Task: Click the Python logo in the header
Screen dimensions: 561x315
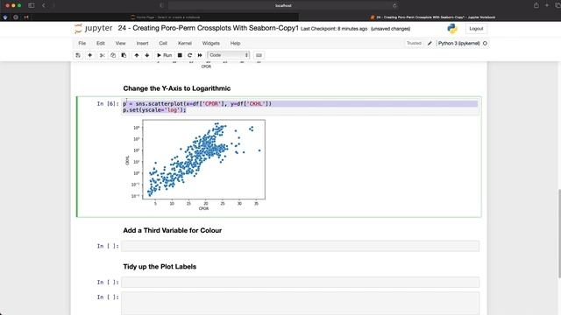Action: [452, 29]
